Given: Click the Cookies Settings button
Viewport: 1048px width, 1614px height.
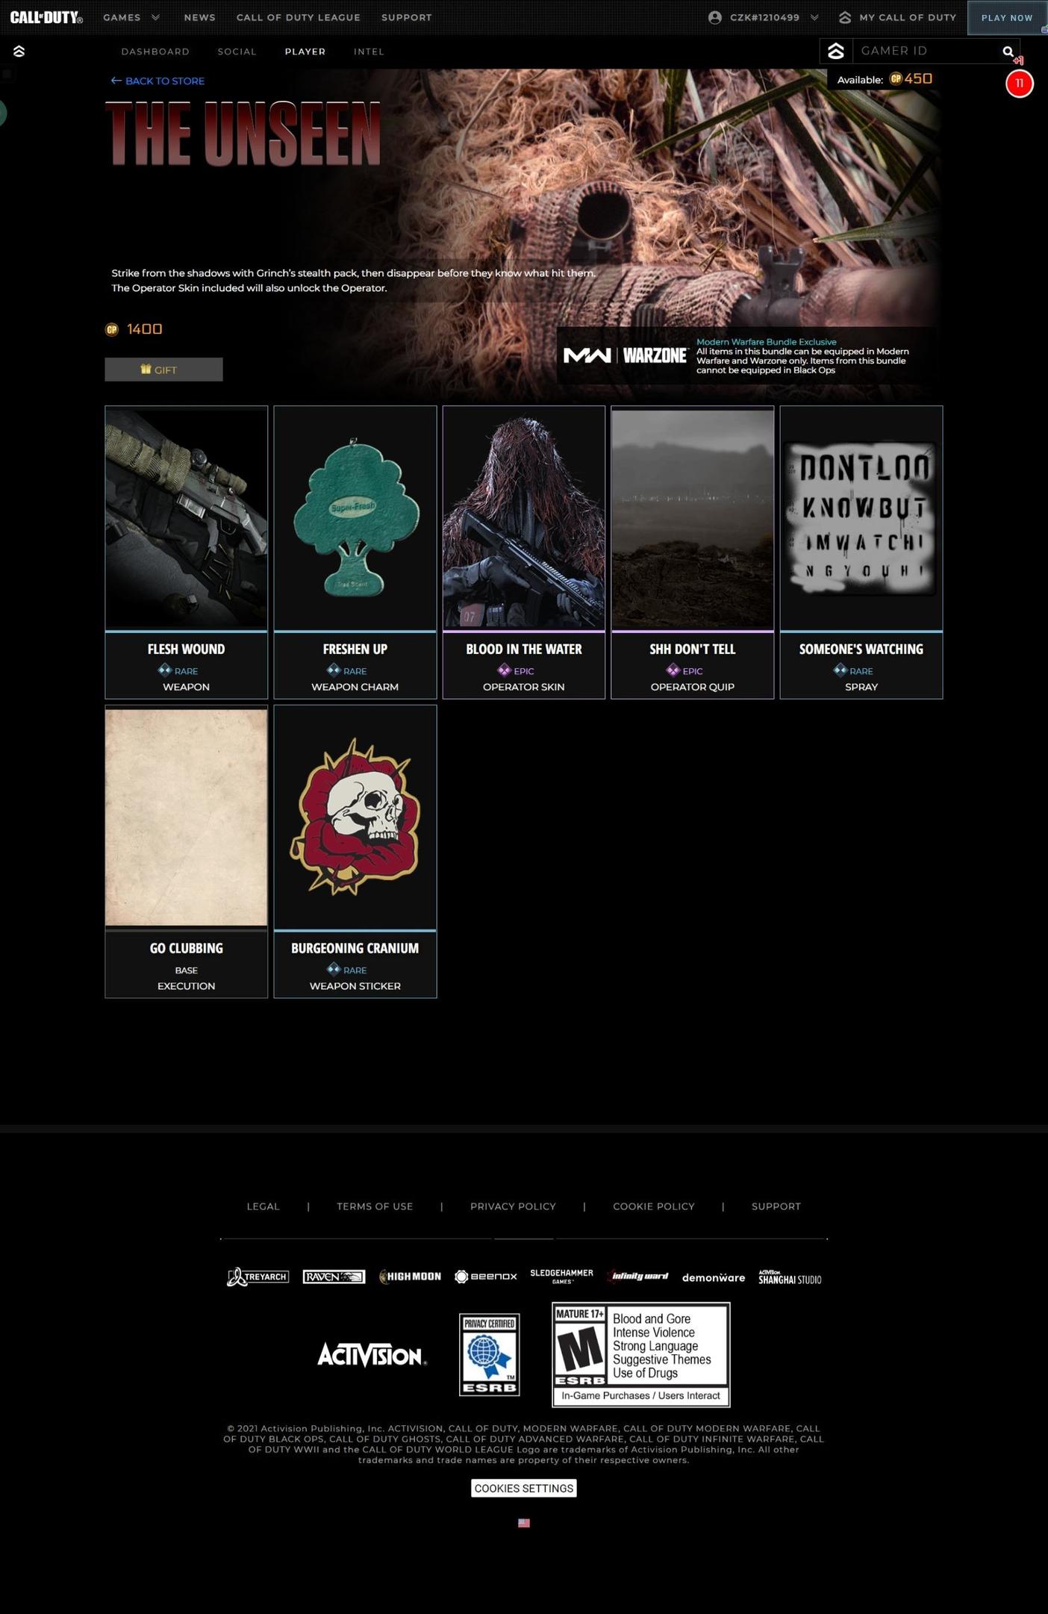Looking at the screenshot, I should 523,1488.
